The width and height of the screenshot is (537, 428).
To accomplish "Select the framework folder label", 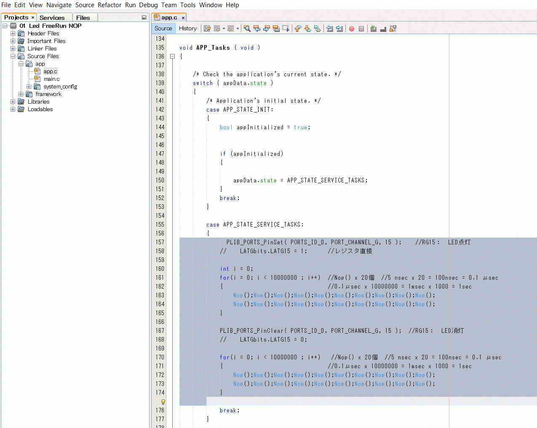I will 48,94.
